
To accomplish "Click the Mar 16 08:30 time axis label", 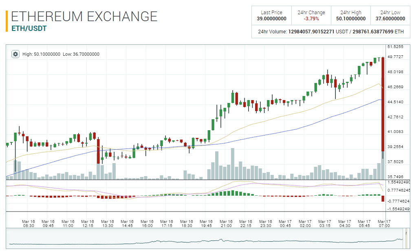I will coord(29,223).
